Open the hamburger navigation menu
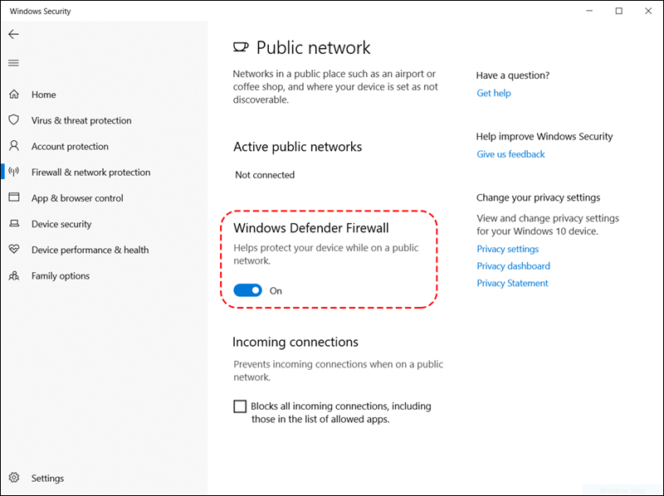The width and height of the screenshot is (664, 496). click(13, 63)
